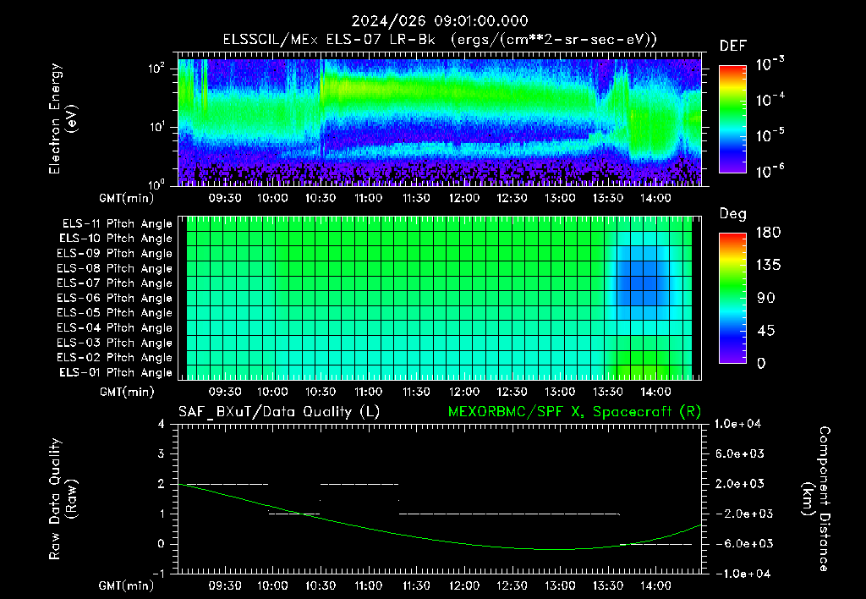The image size is (866, 599).
Task: Select the ELS-02 Pitch Angle row label
Action: 115,358
